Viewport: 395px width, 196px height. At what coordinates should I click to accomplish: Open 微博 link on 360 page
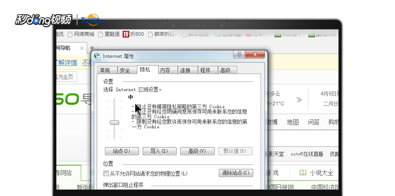(272, 122)
